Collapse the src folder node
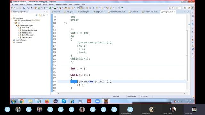Image resolution: width=205 pixels, height=115 pixels. click(x=14, y=23)
